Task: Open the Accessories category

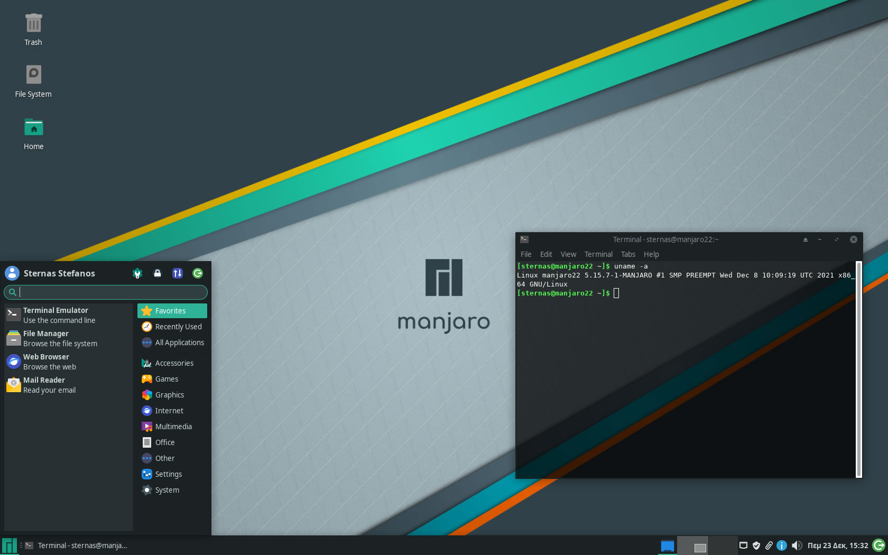Action: (x=172, y=363)
